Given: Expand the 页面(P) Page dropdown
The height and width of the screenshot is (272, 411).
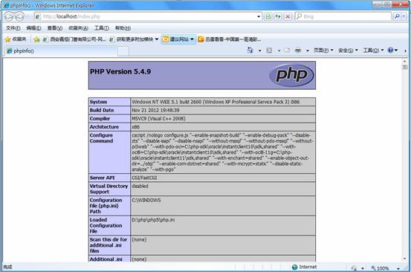Looking at the screenshot, I should click(x=323, y=50).
